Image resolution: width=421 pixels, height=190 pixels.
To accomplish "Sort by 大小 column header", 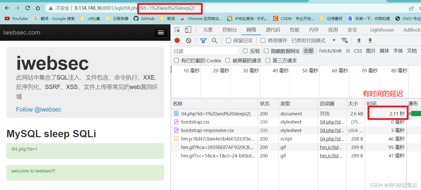I will pyautogui.click(x=356, y=104).
